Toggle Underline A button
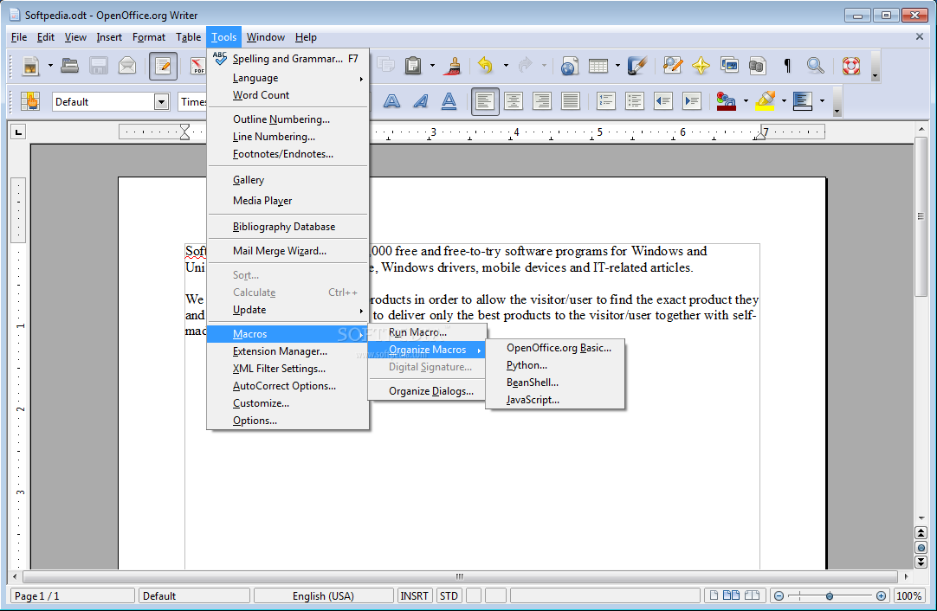The height and width of the screenshot is (611, 937). coord(449,101)
